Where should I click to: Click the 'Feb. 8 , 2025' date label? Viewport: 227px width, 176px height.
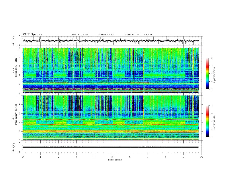tap(80, 35)
